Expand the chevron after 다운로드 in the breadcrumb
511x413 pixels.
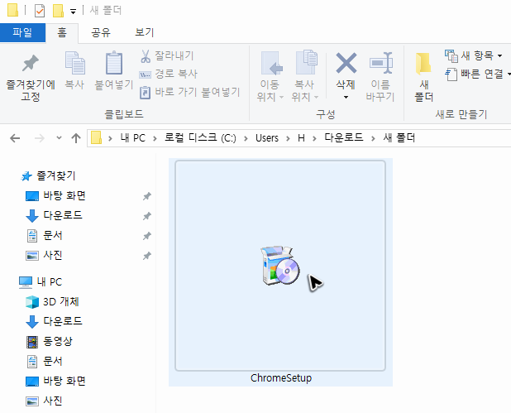tap(373, 138)
